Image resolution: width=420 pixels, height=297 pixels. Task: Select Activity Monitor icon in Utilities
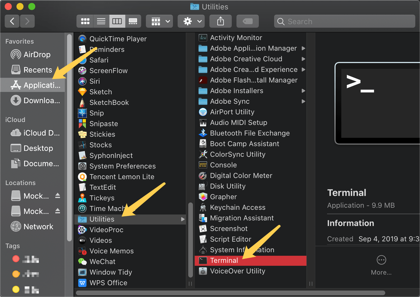(203, 38)
